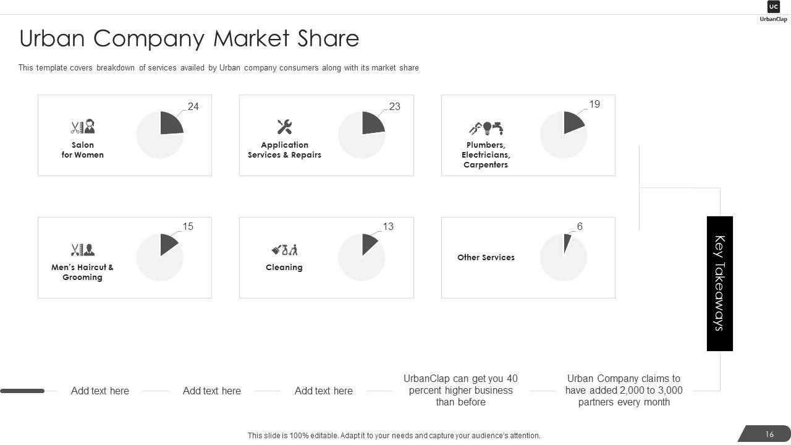Click the third Add text here placeholder
791x445 pixels.
pos(324,391)
